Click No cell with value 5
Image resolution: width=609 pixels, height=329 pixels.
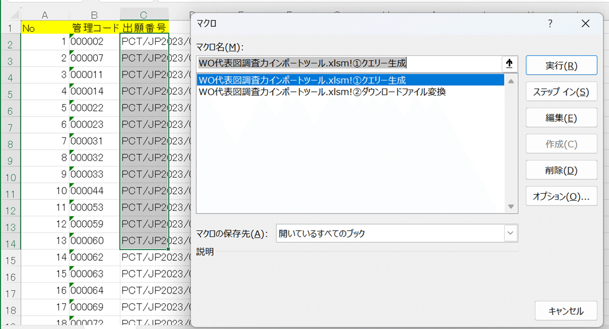click(x=45, y=108)
